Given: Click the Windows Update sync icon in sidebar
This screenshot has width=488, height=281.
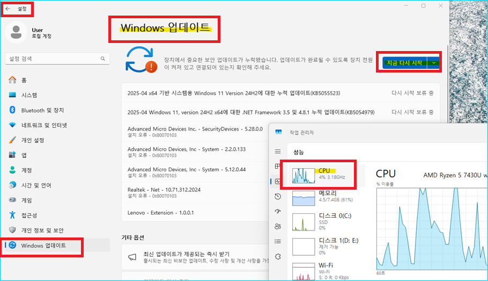Looking at the screenshot, I should pyautogui.click(x=12, y=245).
